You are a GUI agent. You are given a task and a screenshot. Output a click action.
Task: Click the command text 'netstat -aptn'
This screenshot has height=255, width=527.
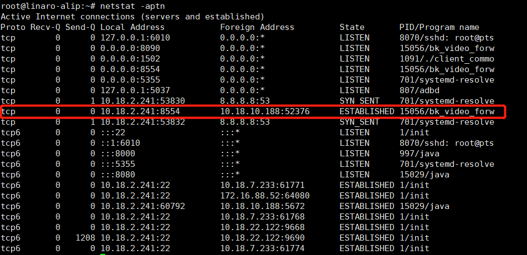pyautogui.click(x=132, y=6)
